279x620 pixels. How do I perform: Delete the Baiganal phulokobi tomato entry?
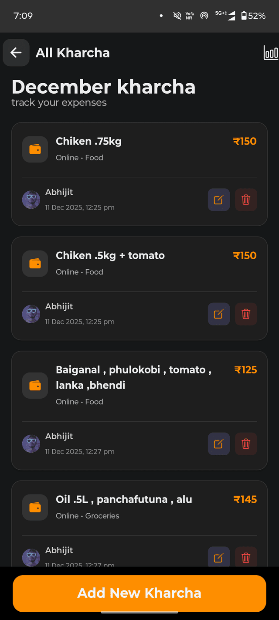(x=246, y=444)
